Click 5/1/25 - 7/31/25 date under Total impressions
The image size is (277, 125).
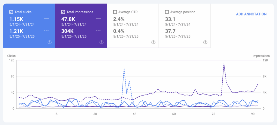tap(74, 37)
